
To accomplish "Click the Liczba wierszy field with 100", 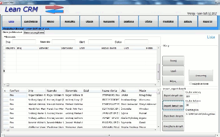I will click(192, 96).
